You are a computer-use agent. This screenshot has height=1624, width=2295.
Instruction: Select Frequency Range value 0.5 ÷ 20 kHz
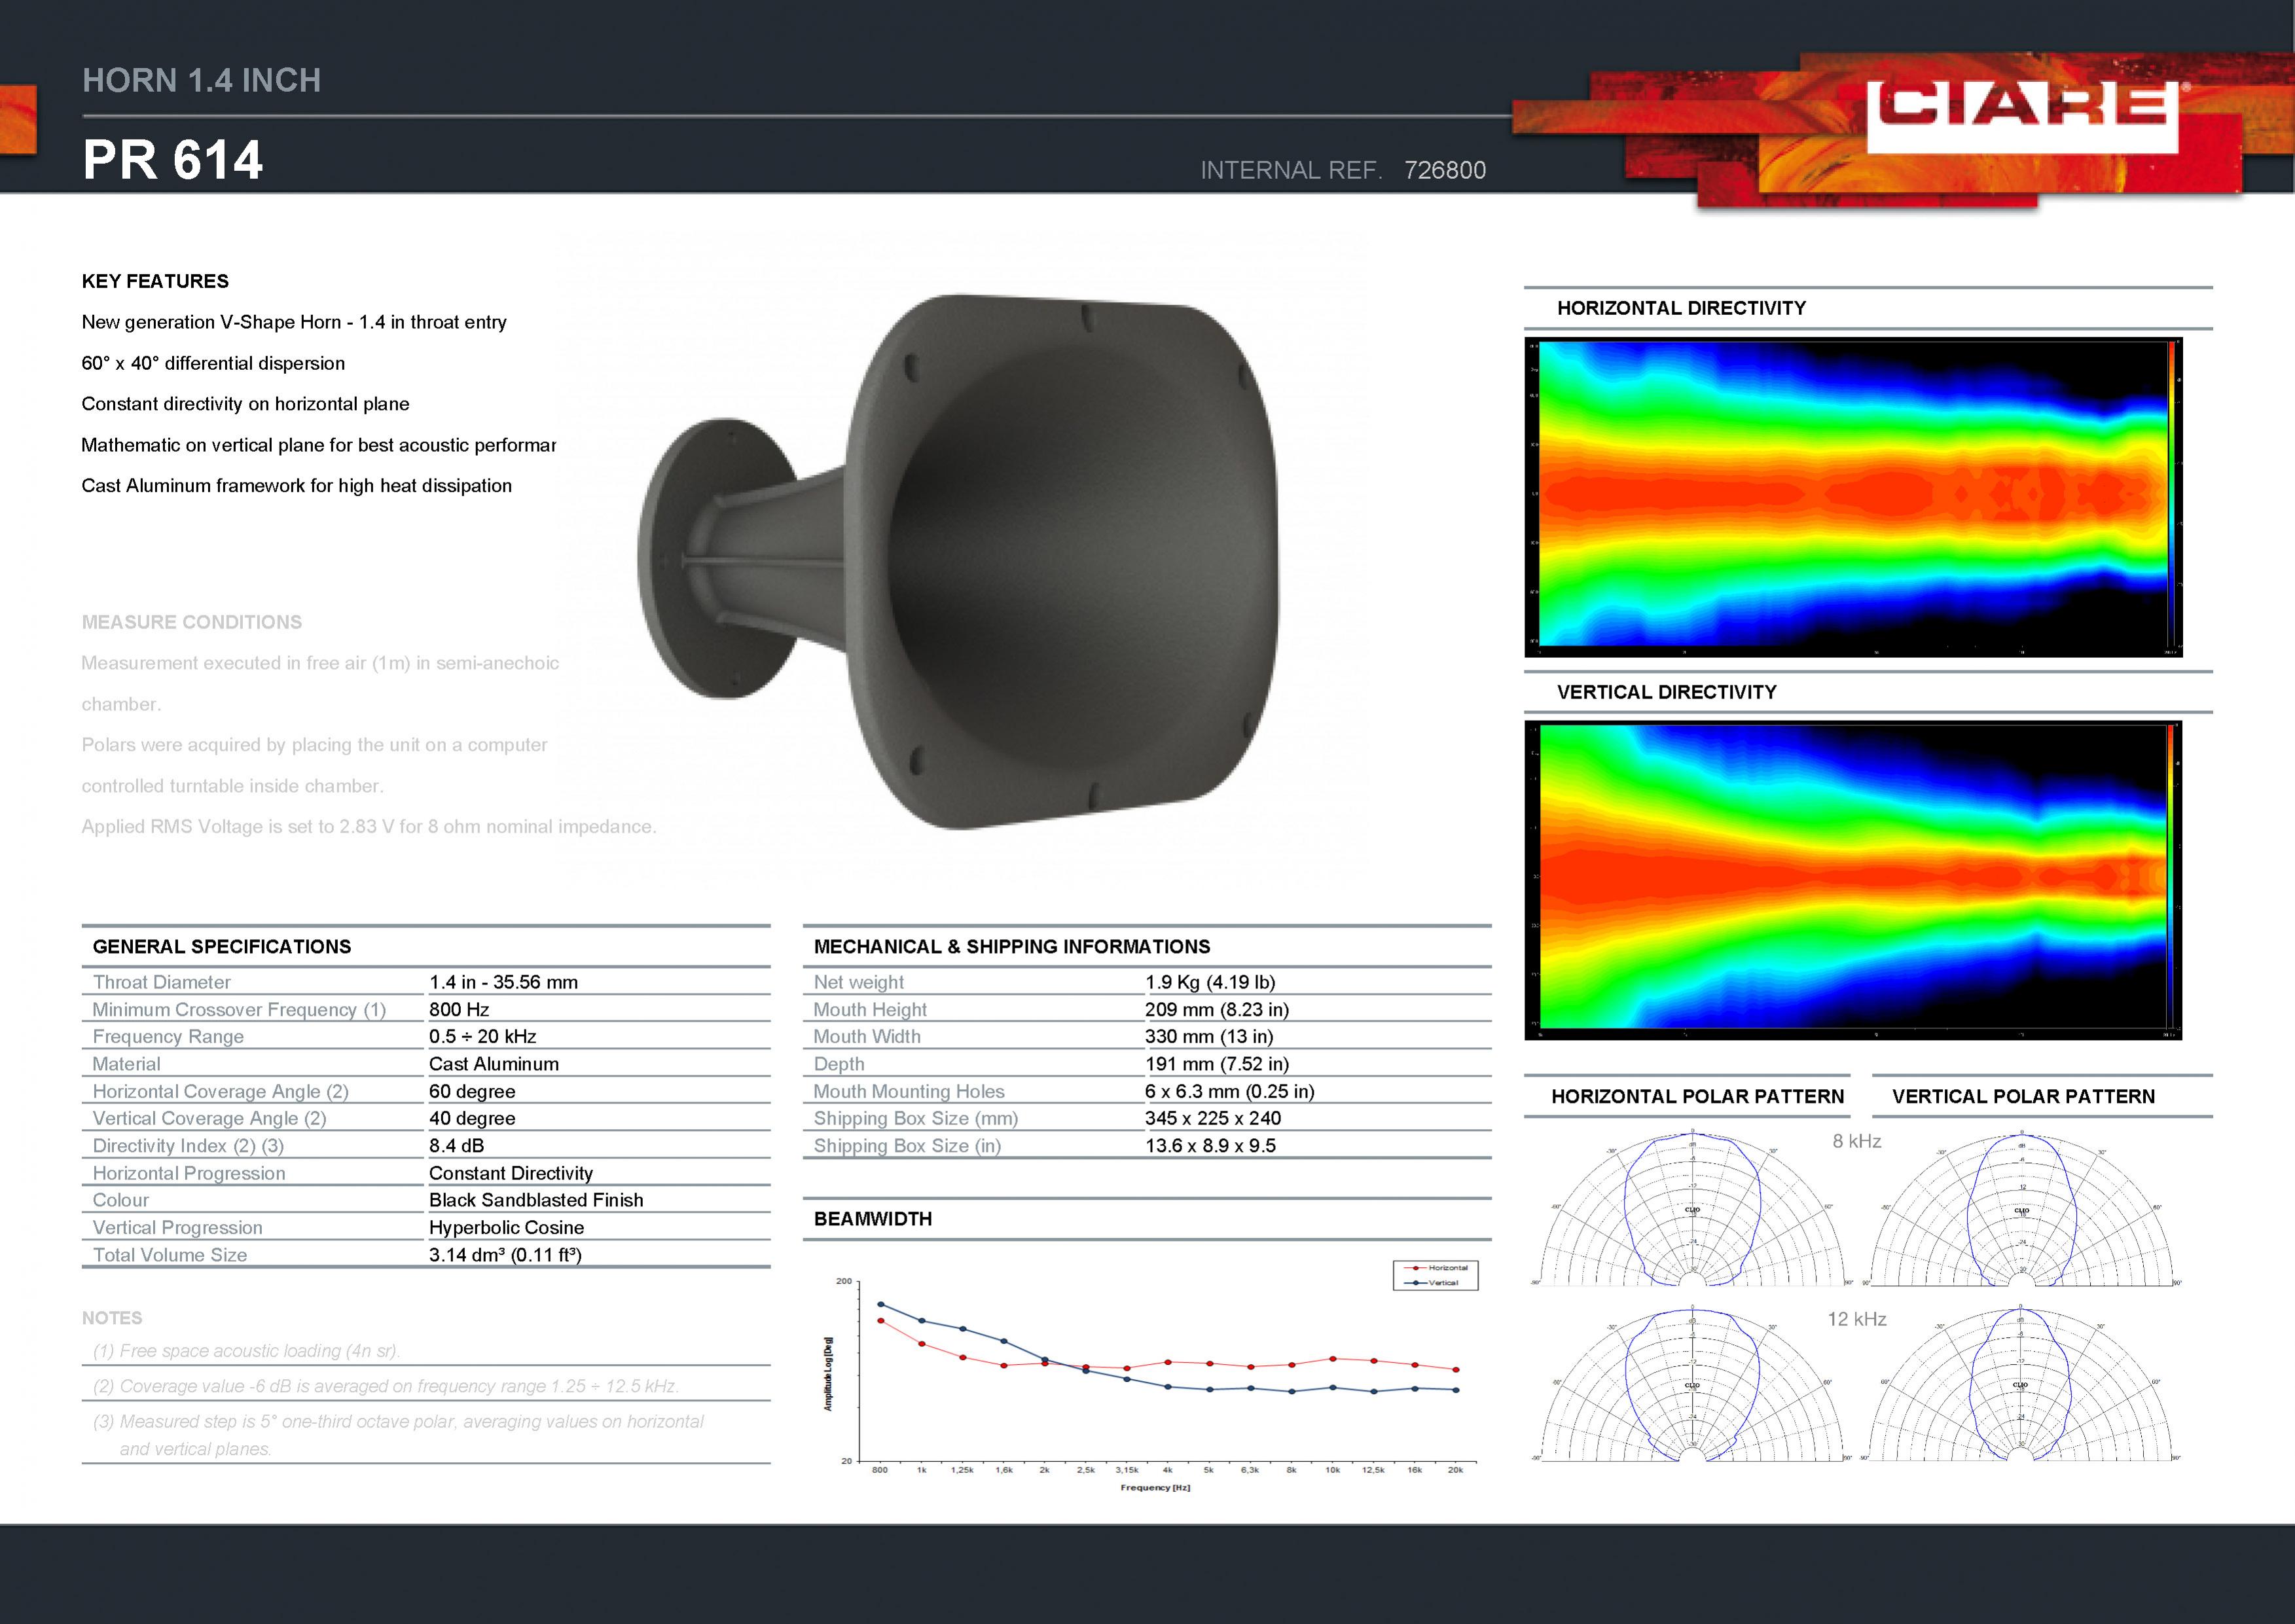[483, 1037]
